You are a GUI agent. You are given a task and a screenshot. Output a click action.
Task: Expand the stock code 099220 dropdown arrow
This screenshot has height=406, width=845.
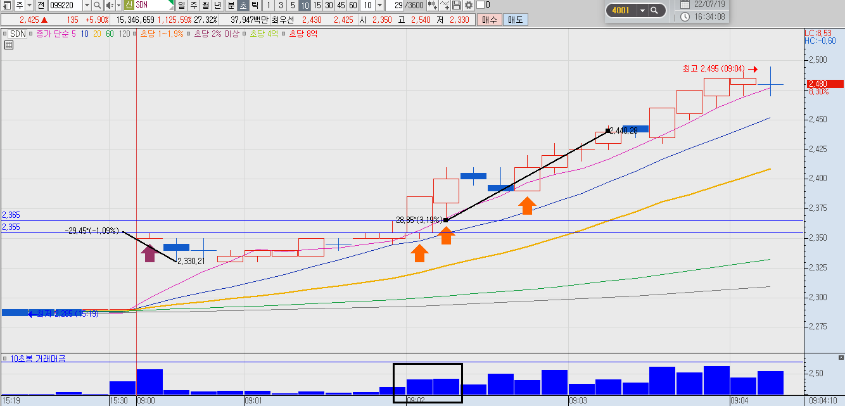click(x=87, y=5)
